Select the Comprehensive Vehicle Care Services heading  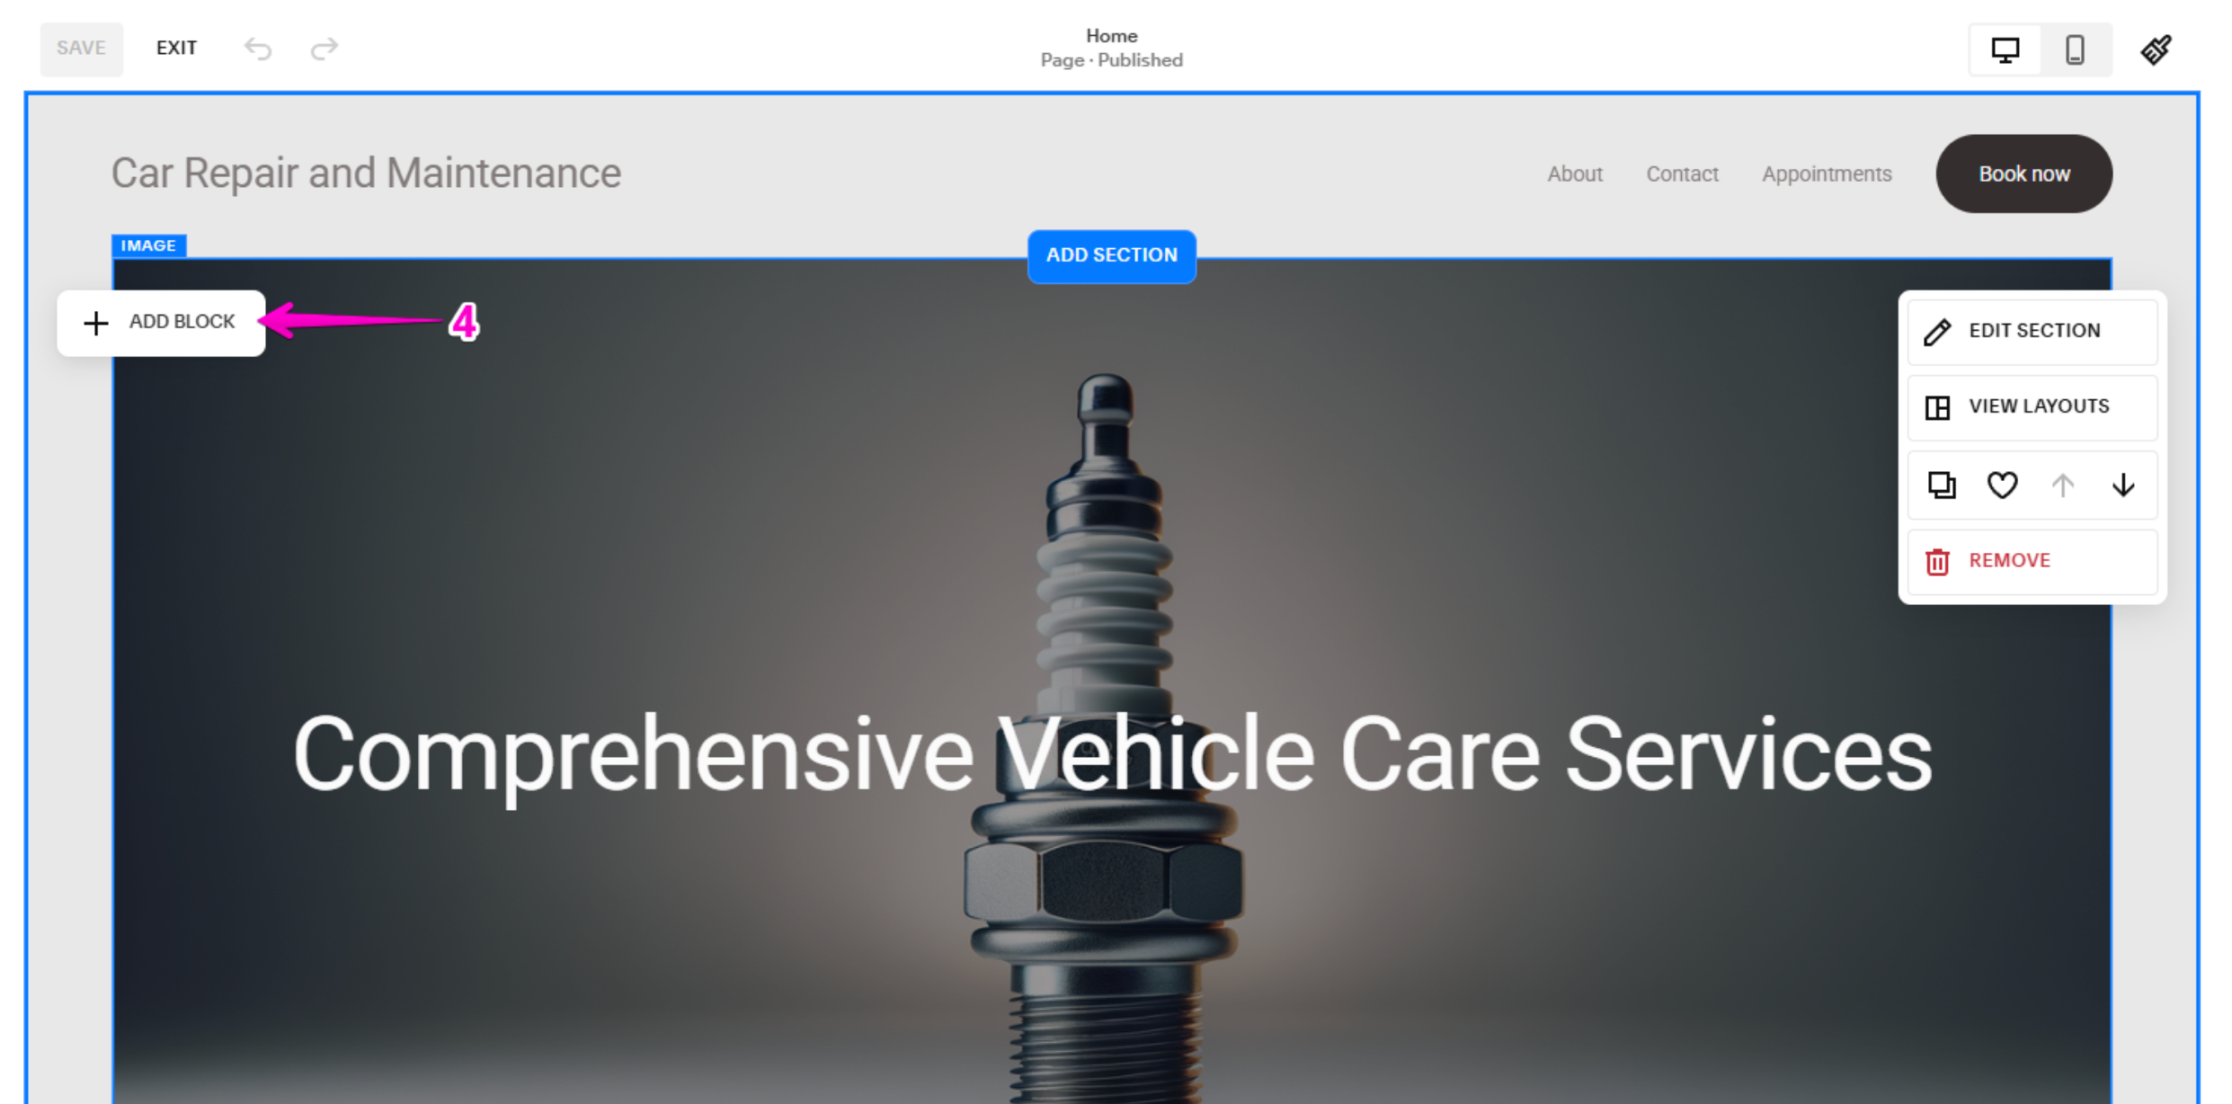[x=1112, y=755]
